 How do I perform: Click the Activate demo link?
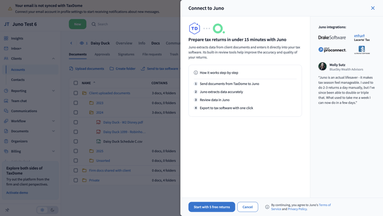17,193
